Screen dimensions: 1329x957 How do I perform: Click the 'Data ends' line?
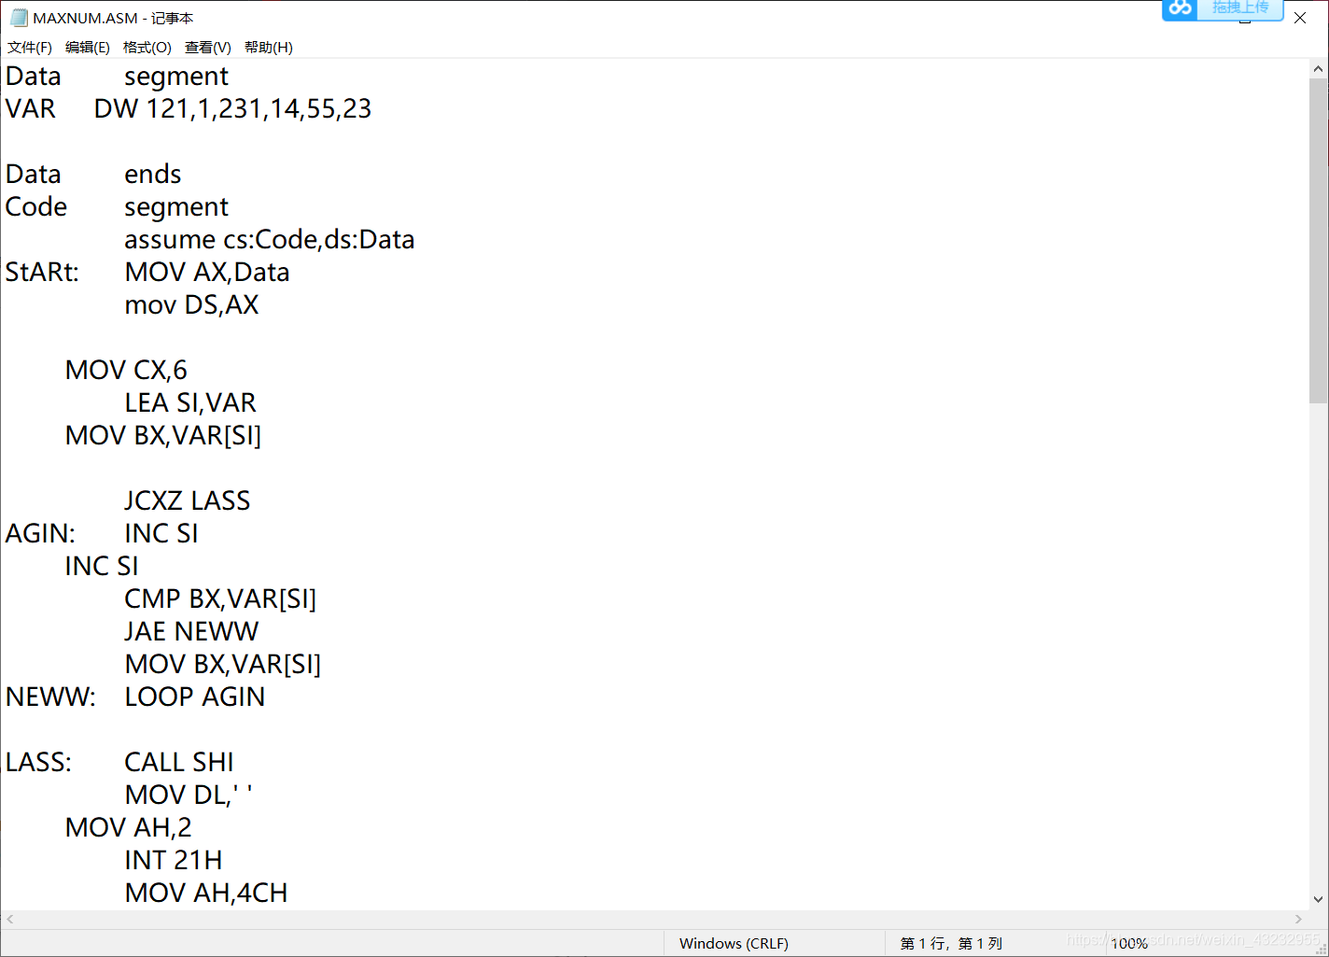point(93,175)
